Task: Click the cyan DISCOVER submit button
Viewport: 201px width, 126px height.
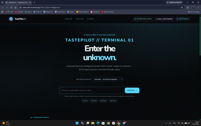Action: click(x=132, y=90)
